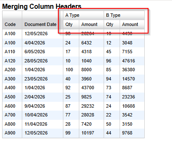
Task: Click amount cell 9768
Action: point(132,133)
